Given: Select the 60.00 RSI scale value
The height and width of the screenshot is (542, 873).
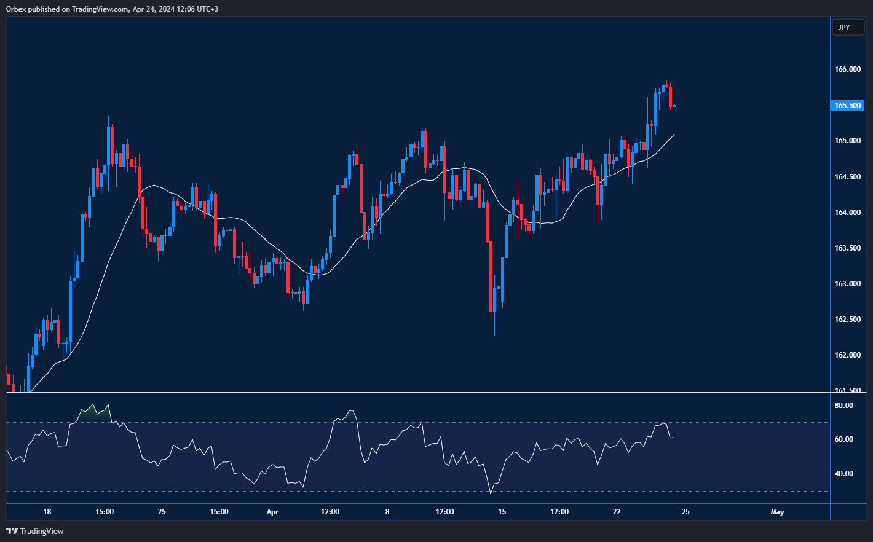Looking at the screenshot, I should (843, 439).
